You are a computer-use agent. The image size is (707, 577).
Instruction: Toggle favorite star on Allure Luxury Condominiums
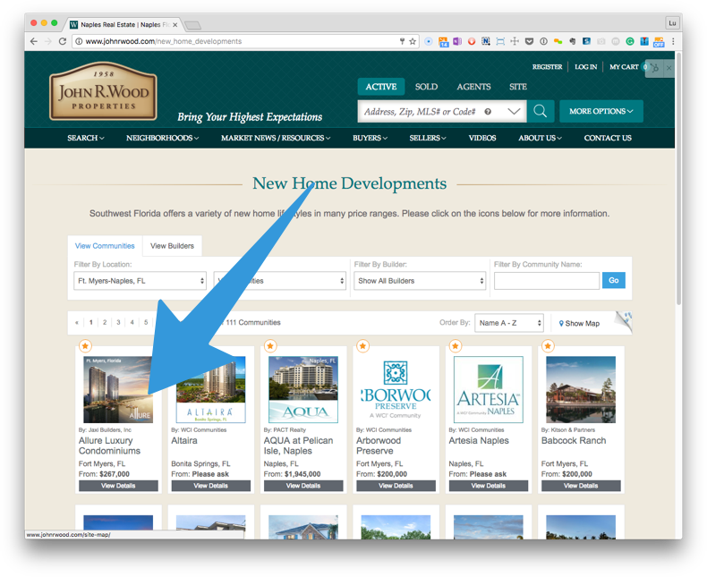click(x=85, y=345)
